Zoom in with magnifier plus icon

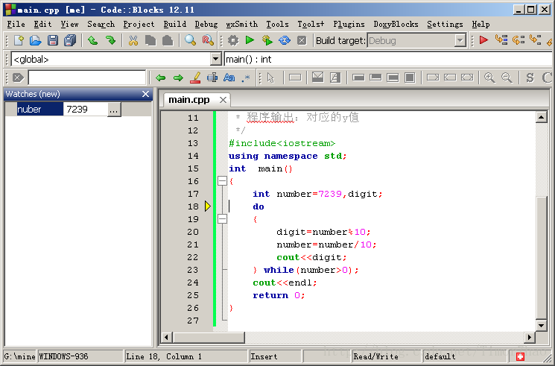click(x=489, y=78)
